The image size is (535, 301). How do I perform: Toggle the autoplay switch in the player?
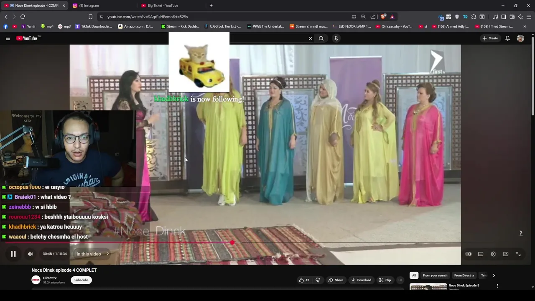click(469, 254)
